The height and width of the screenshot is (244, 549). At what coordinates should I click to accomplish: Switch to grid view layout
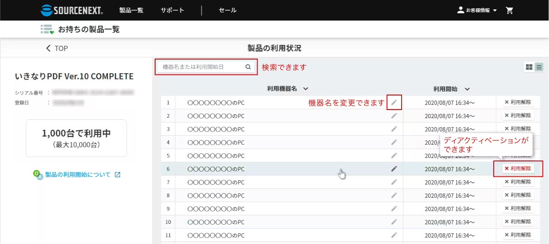(x=529, y=67)
